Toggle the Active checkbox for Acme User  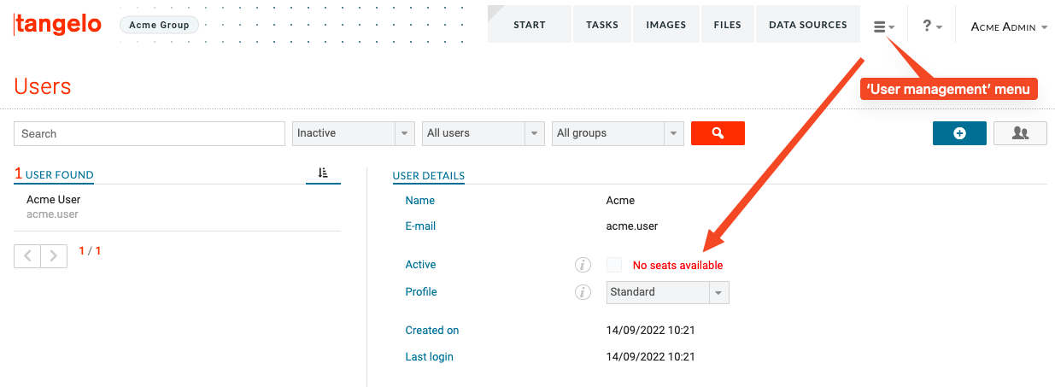[x=613, y=265]
